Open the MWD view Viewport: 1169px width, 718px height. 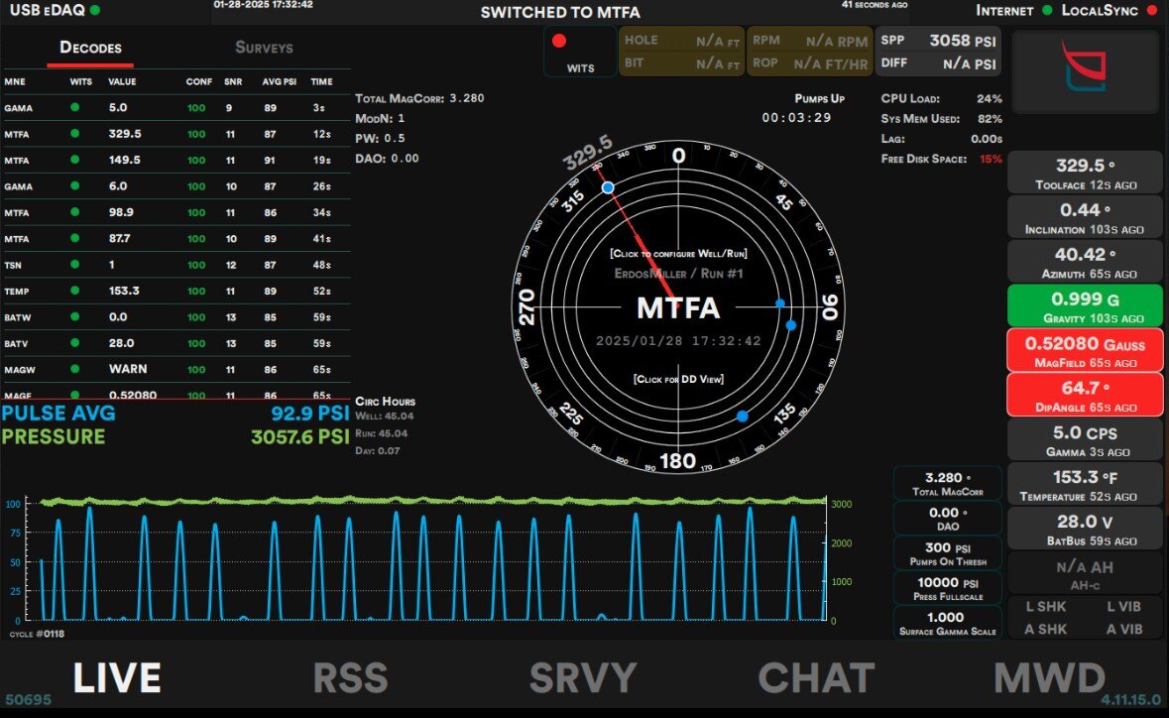pyautogui.click(x=1049, y=677)
